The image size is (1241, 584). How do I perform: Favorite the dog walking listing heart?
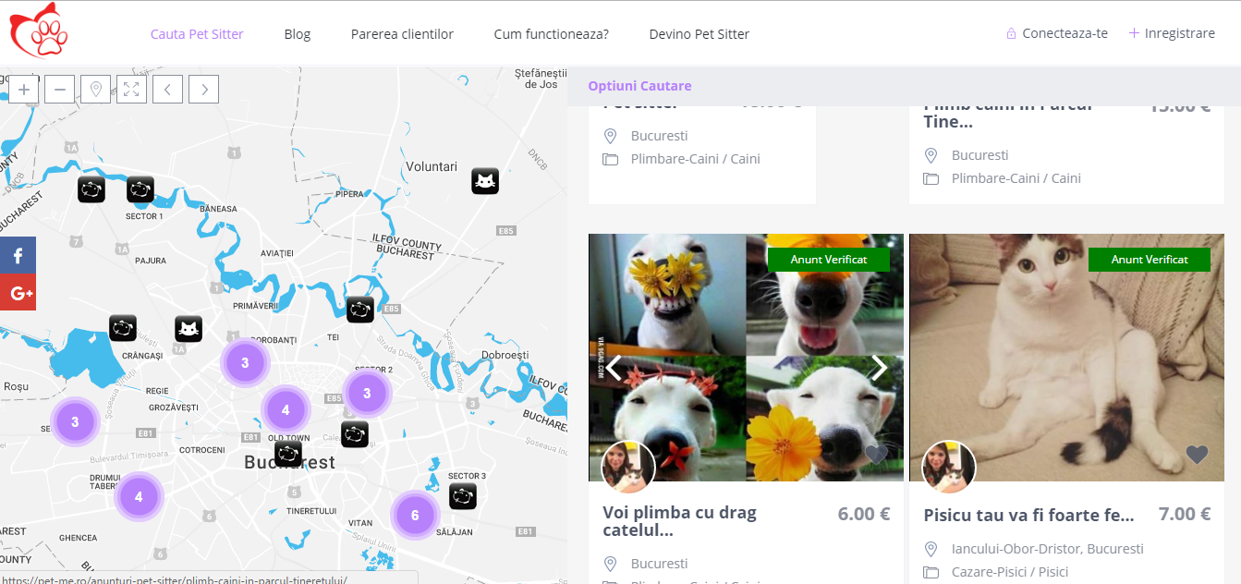click(876, 455)
